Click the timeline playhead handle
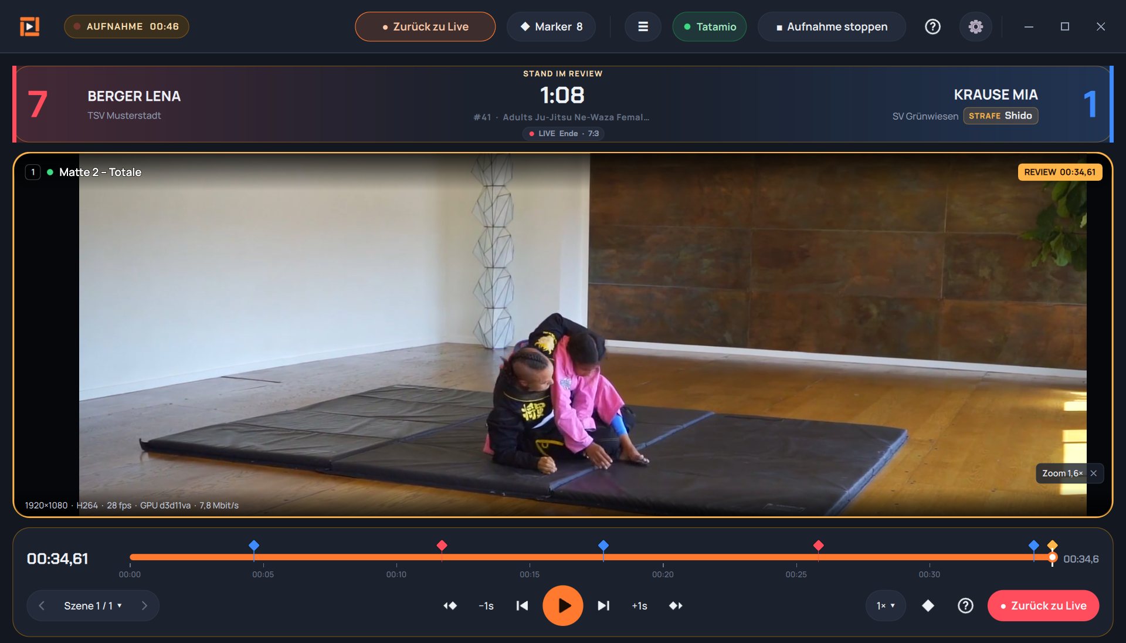1126x643 pixels. pyautogui.click(x=1052, y=557)
